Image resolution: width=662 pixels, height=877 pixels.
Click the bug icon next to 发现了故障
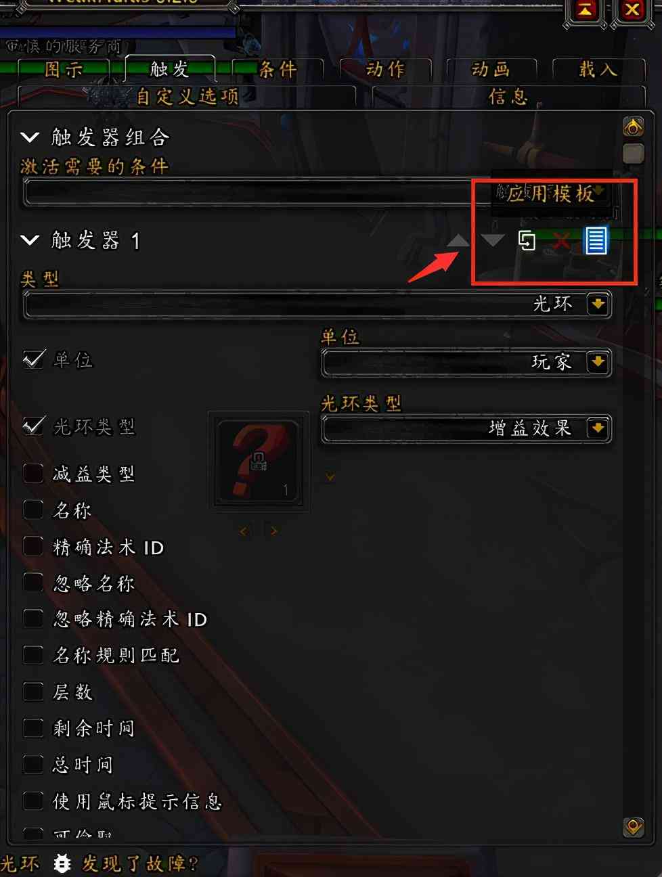click(x=62, y=863)
